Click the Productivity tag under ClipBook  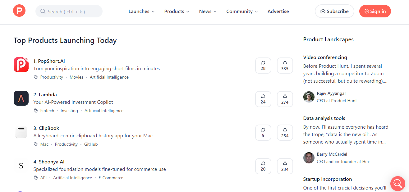[x=66, y=144]
